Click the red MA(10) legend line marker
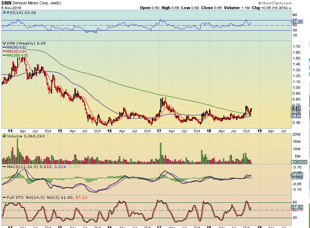The width and height of the screenshot is (310, 228). [4, 52]
